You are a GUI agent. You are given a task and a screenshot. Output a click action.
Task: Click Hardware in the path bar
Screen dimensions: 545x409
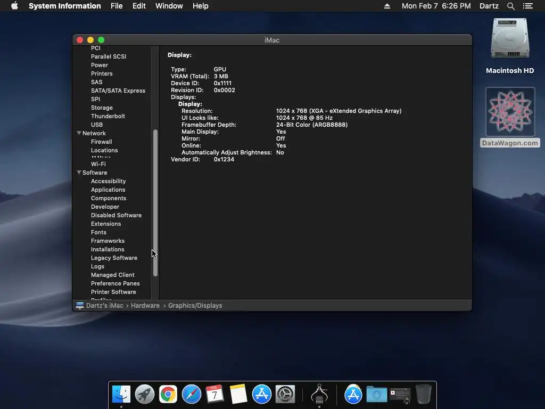pyautogui.click(x=145, y=305)
